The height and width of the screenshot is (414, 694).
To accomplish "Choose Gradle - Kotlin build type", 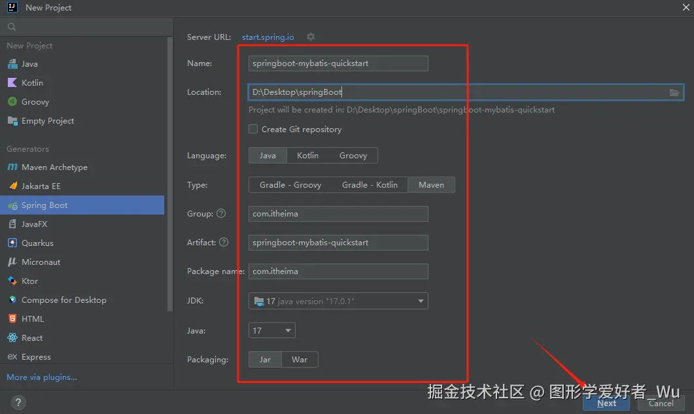I will pyautogui.click(x=370, y=184).
